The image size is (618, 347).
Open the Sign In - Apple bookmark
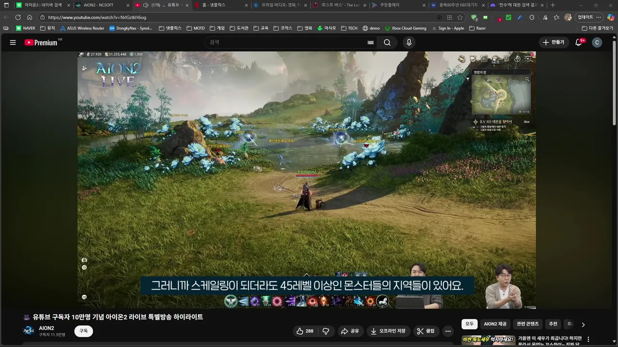[448, 28]
